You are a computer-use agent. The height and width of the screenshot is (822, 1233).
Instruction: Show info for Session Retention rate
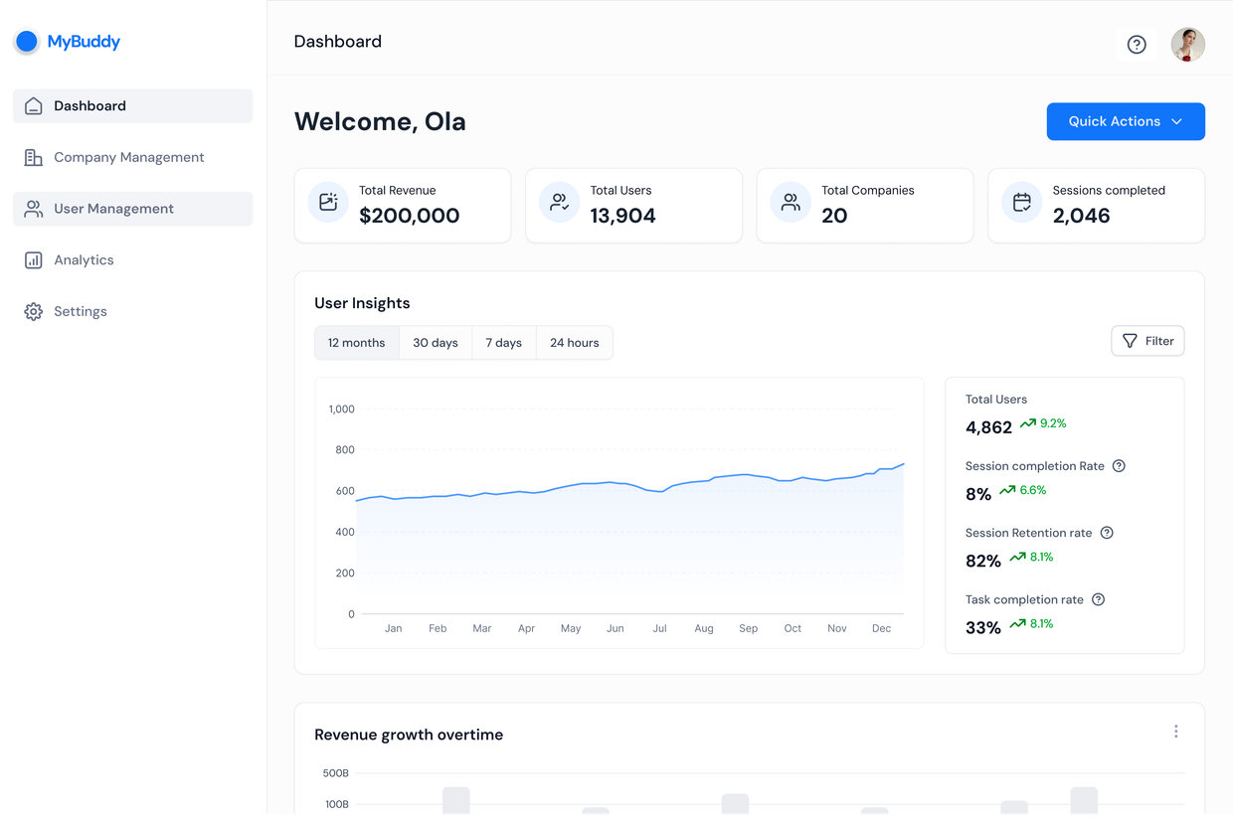[x=1107, y=533]
